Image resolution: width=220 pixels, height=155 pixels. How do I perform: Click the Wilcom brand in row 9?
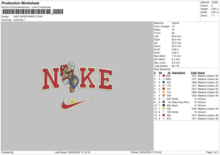202,102
